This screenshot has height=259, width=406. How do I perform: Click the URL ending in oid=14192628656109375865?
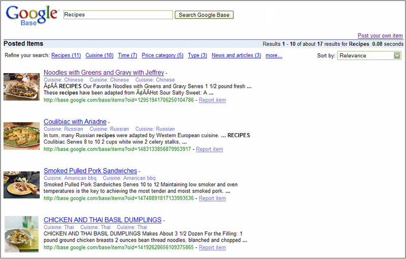[x=119, y=247]
